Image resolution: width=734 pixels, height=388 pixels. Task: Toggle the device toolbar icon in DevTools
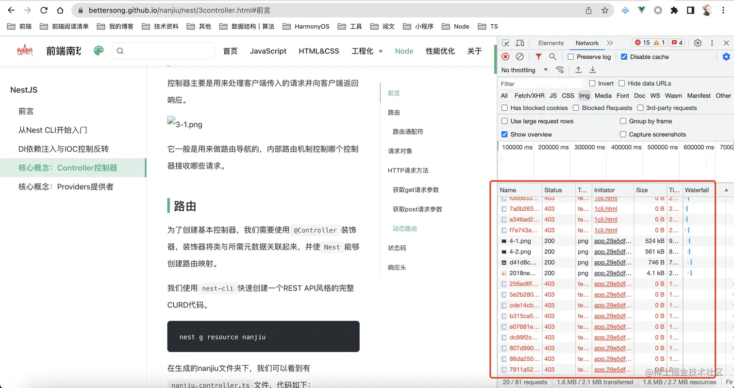point(520,43)
